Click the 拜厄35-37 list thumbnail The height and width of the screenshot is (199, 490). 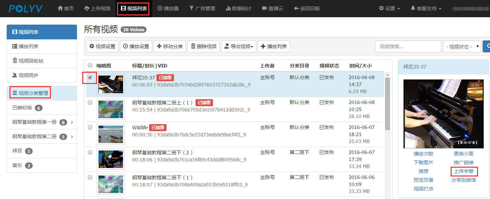coord(111,84)
